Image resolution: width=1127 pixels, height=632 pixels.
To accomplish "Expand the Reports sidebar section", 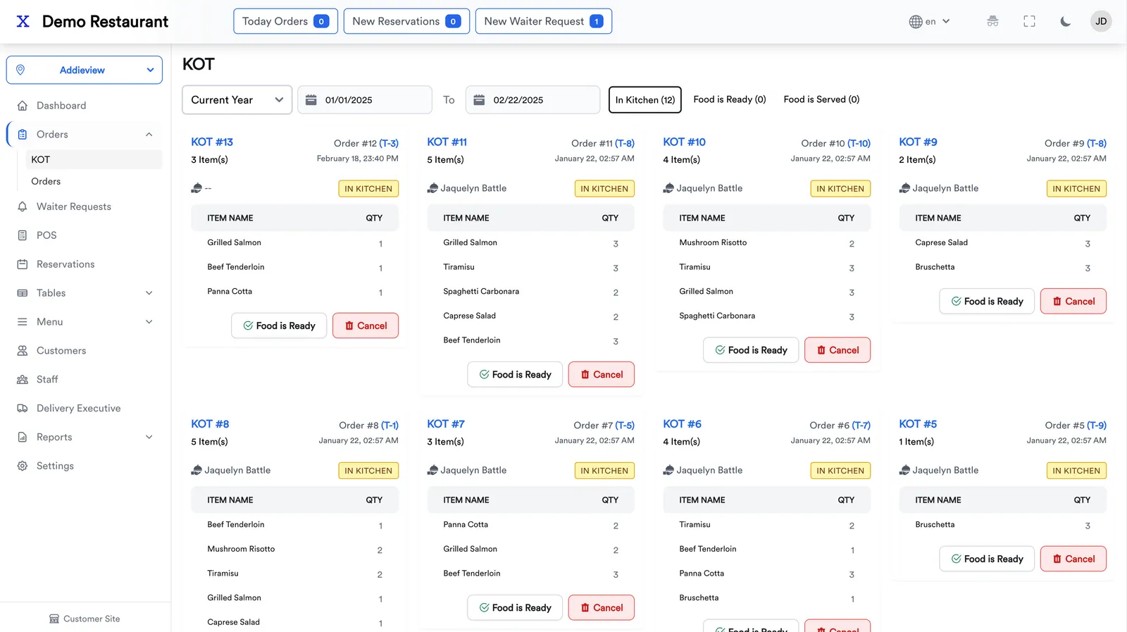I will [x=85, y=438].
